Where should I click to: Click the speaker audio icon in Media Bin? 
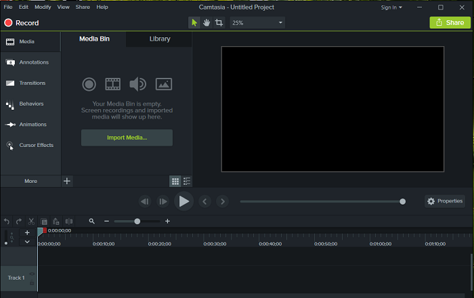(x=138, y=84)
